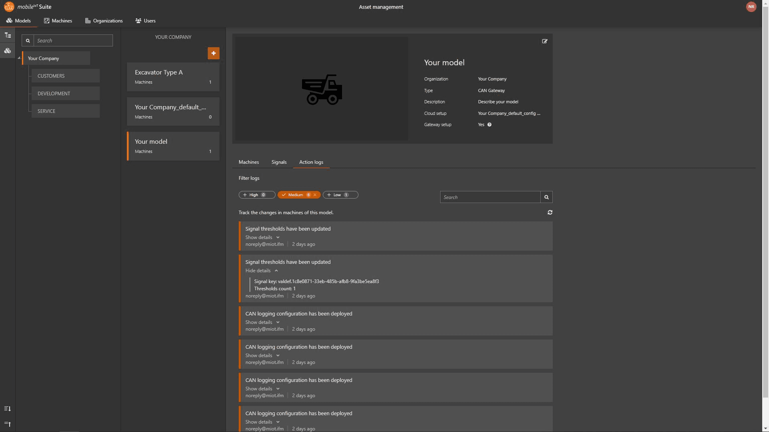Switch to the Signals tab
Image resolution: width=769 pixels, height=432 pixels.
(279, 162)
